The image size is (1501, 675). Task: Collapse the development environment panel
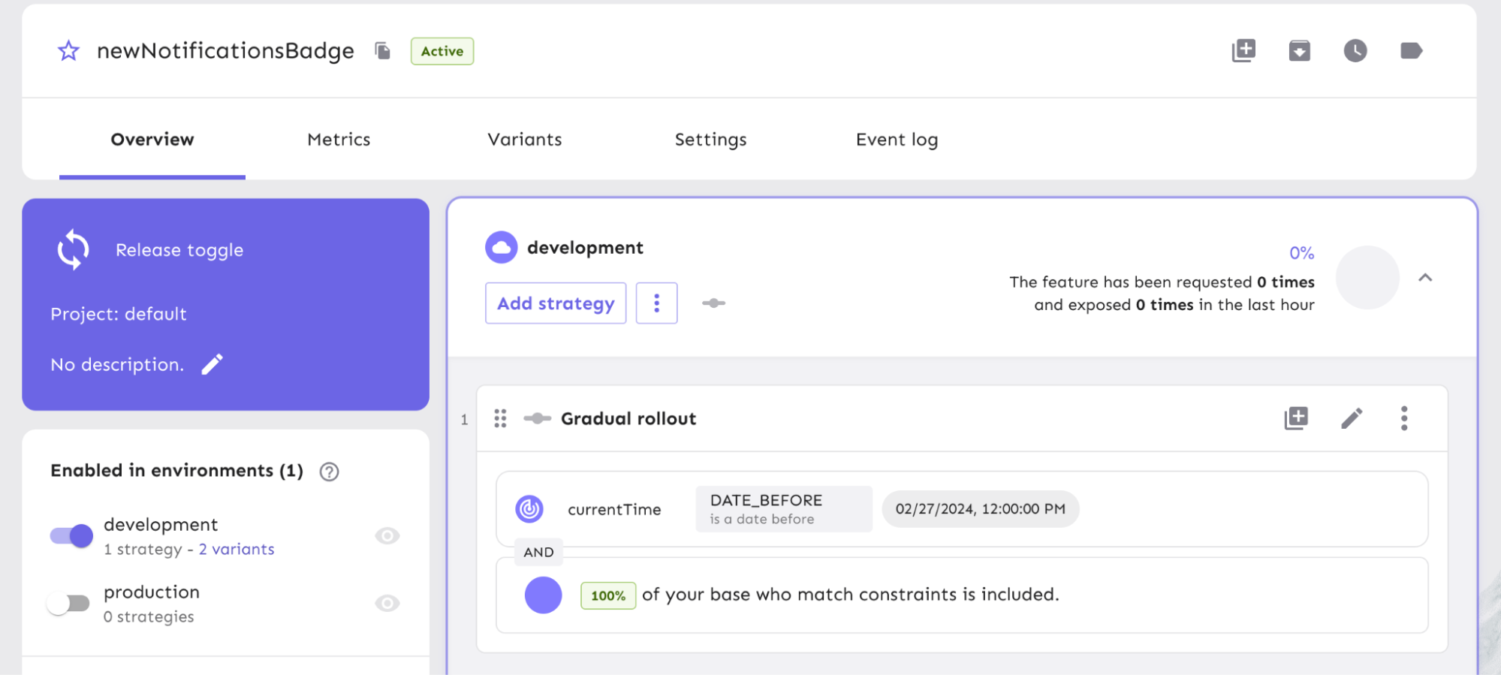pyautogui.click(x=1424, y=278)
